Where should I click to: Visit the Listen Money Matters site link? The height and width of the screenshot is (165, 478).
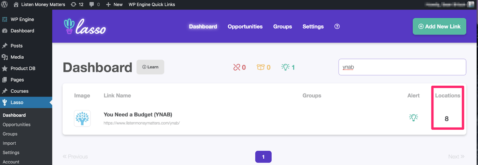tap(39, 5)
